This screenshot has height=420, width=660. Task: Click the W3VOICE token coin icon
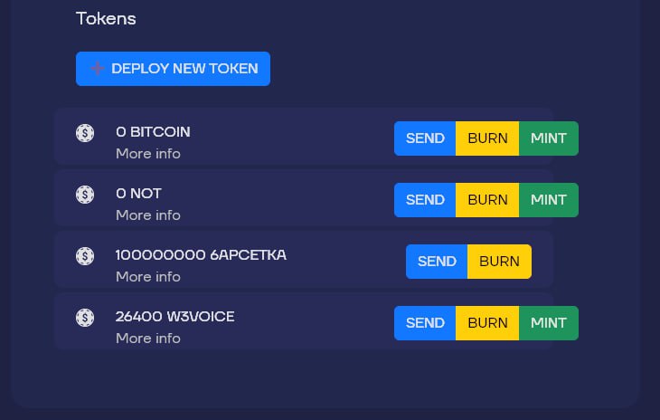(85, 318)
